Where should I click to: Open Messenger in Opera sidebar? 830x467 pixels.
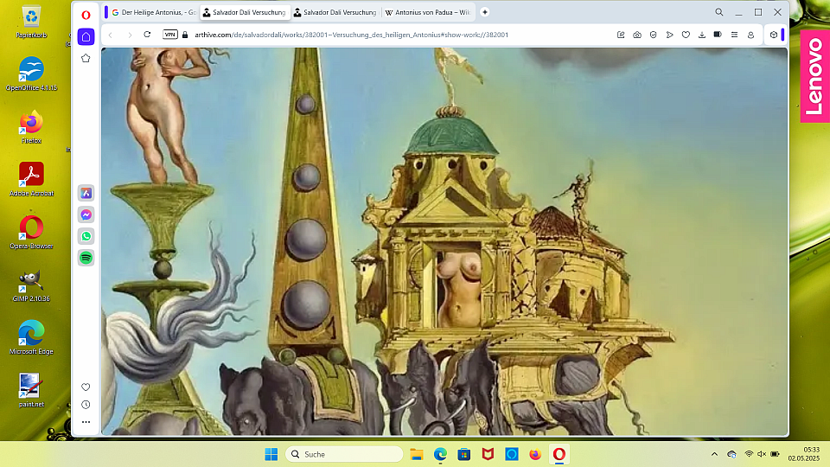[x=86, y=214]
